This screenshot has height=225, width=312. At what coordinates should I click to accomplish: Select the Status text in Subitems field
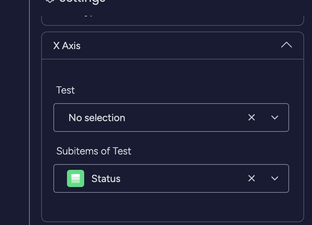106,179
